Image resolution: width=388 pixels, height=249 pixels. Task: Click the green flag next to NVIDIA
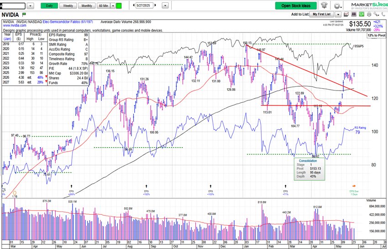24,15
